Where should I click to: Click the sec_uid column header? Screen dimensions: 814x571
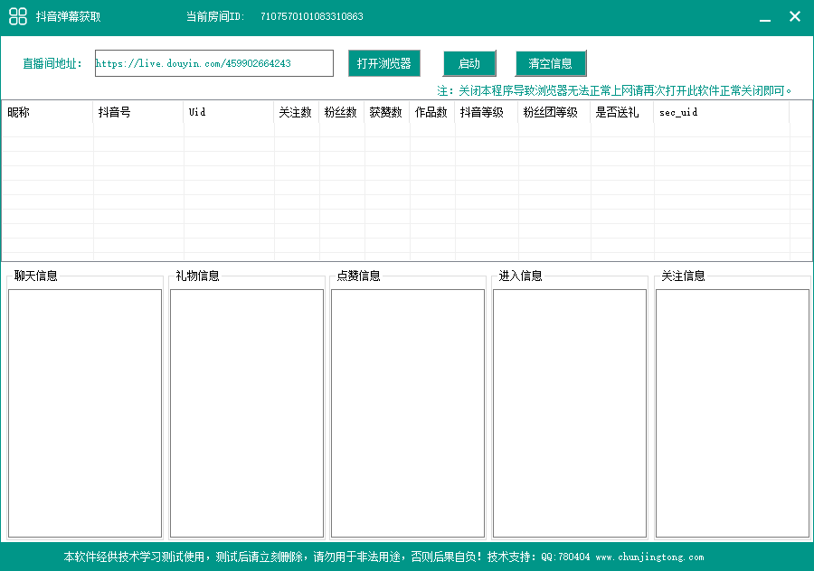point(722,112)
